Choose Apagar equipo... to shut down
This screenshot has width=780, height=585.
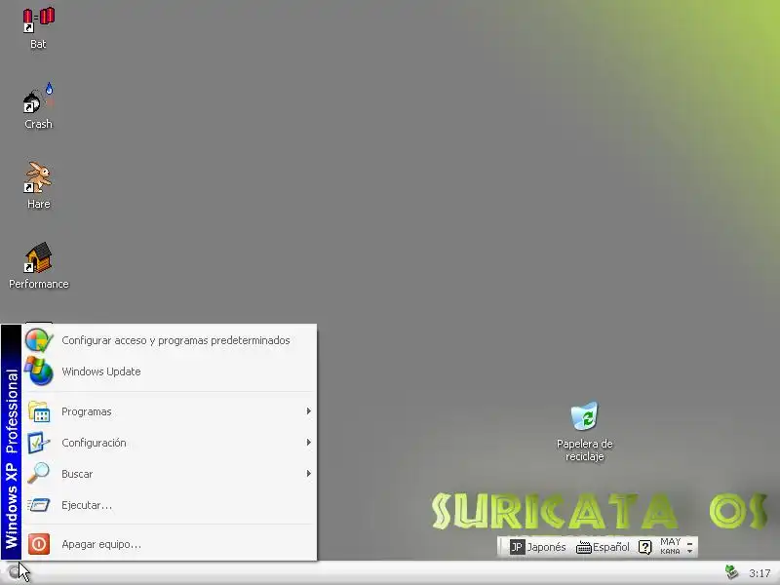pos(169,544)
